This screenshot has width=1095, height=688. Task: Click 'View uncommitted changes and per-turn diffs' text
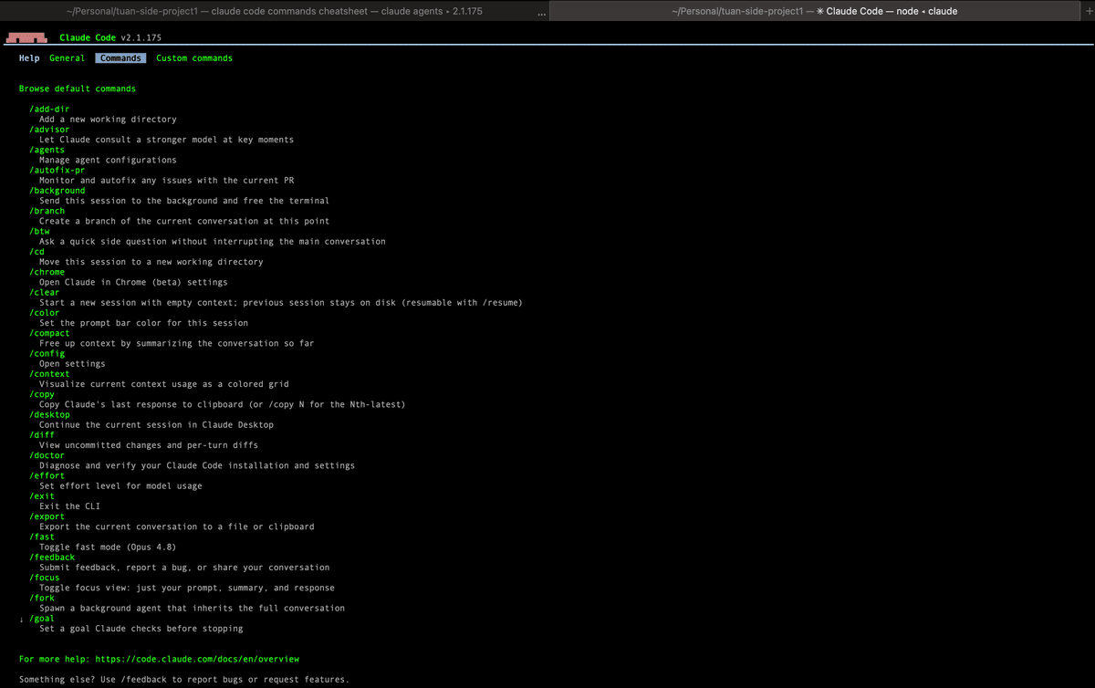pos(149,445)
